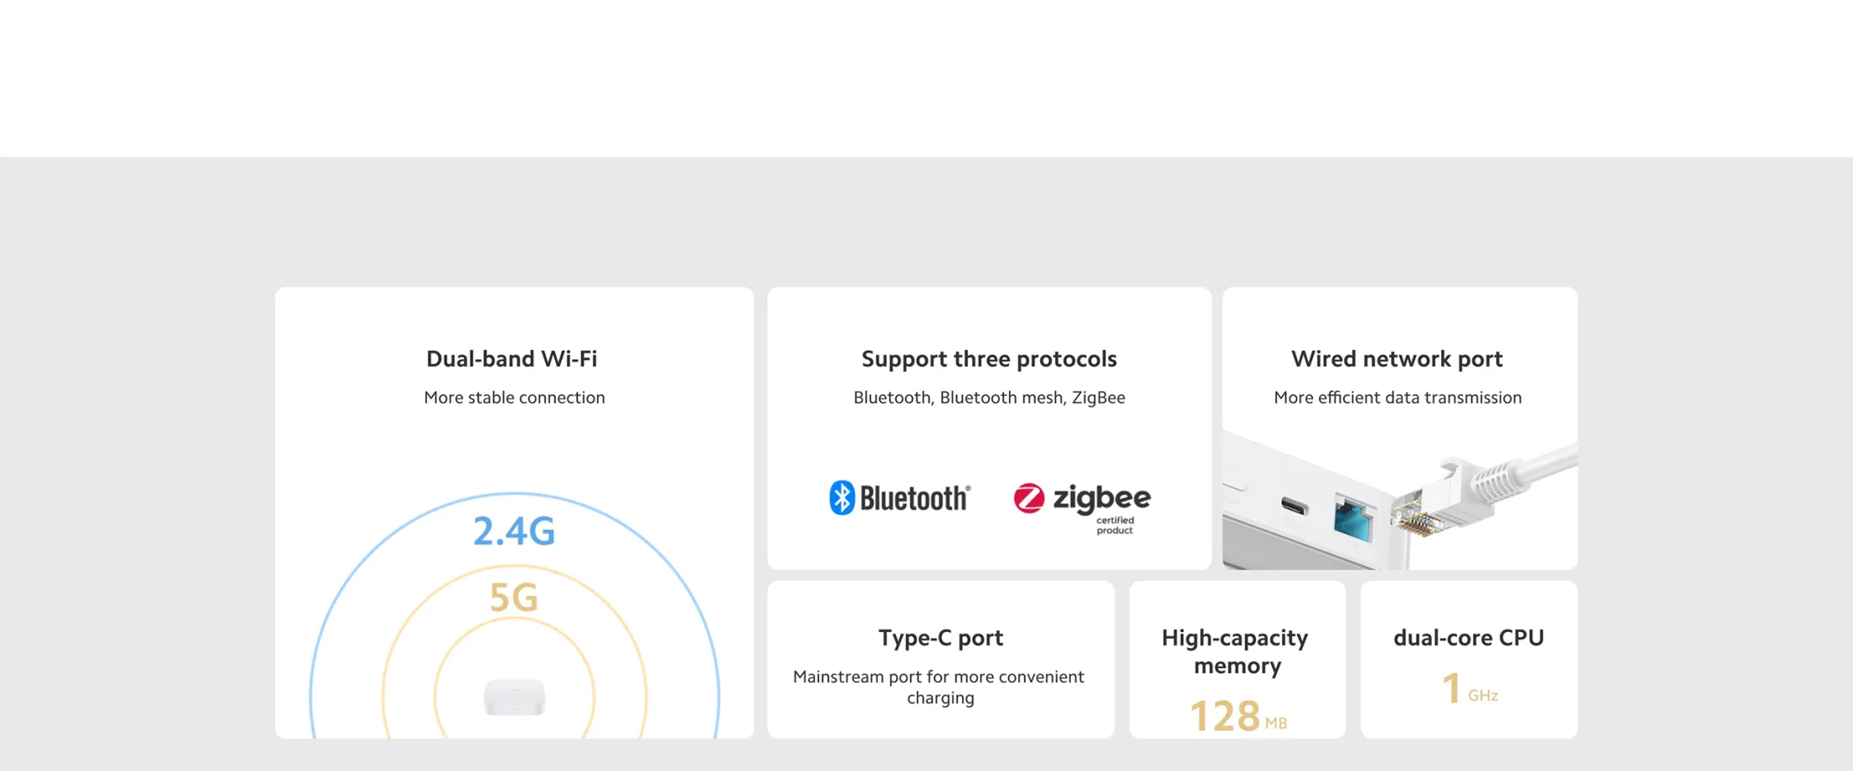Click the Type-C port heading

pos(941,638)
